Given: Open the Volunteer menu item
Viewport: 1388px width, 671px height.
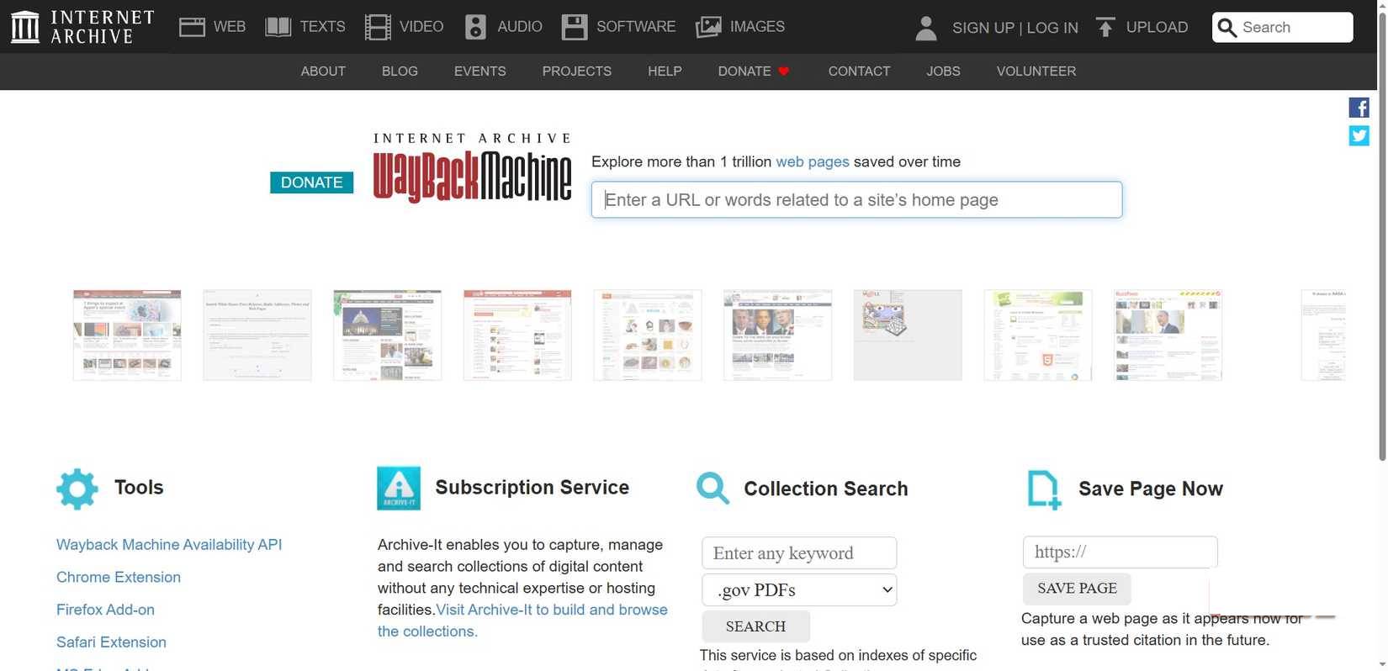Looking at the screenshot, I should pyautogui.click(x=1036, y=71).
